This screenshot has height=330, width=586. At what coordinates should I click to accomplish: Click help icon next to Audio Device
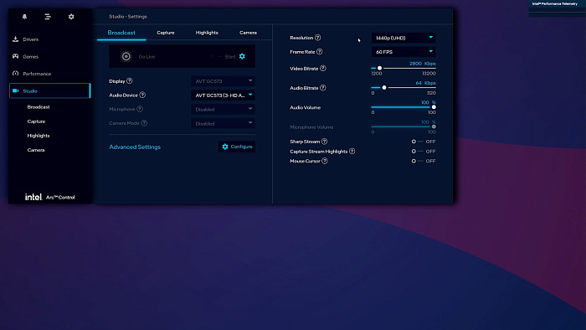(142, 95)
